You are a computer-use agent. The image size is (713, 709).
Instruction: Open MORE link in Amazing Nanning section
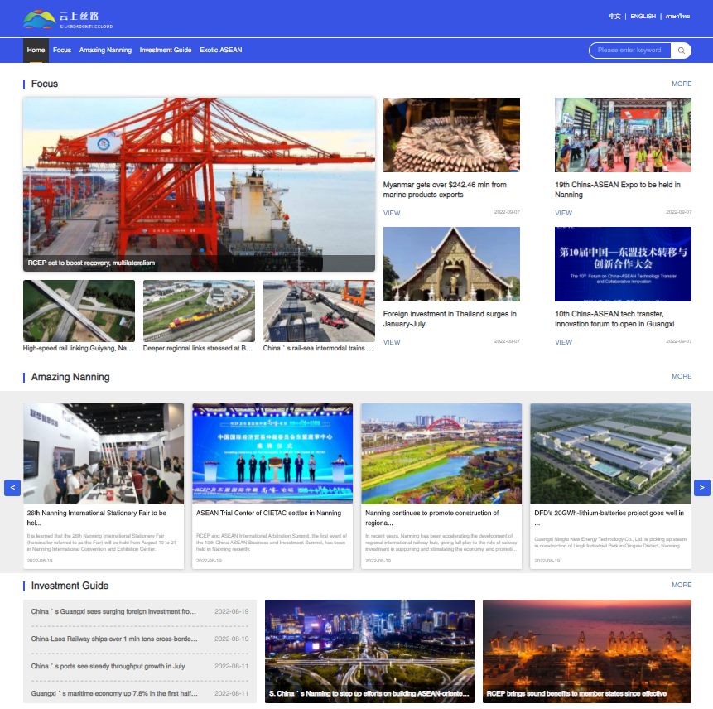coord(682,376)
